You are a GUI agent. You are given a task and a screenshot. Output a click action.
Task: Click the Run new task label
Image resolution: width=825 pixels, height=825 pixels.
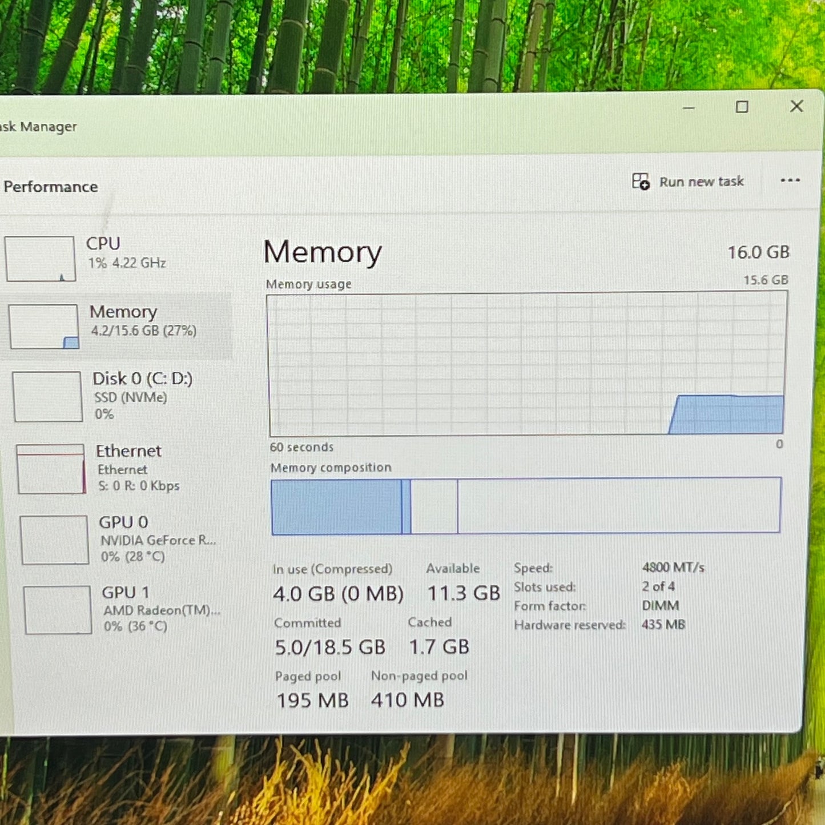701,182
